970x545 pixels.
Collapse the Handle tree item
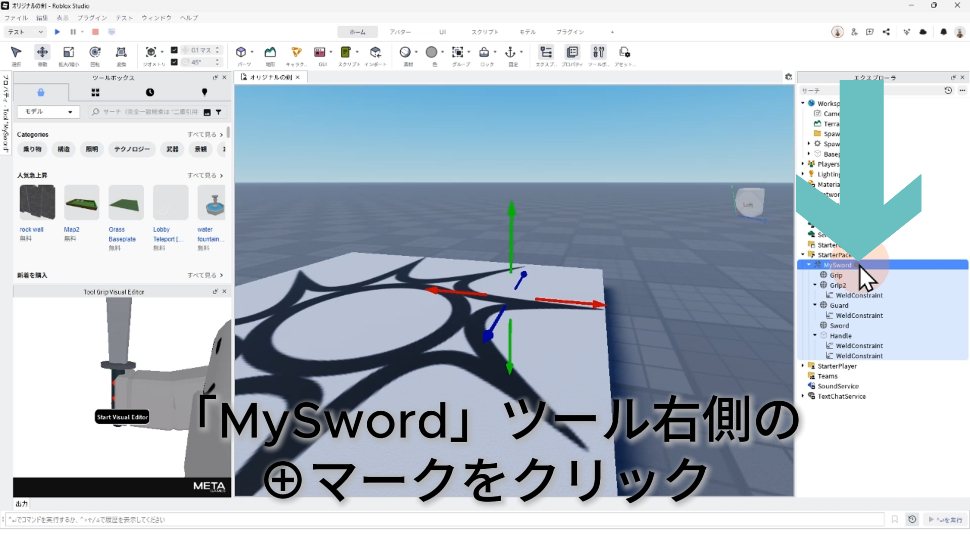pos(815,335)
